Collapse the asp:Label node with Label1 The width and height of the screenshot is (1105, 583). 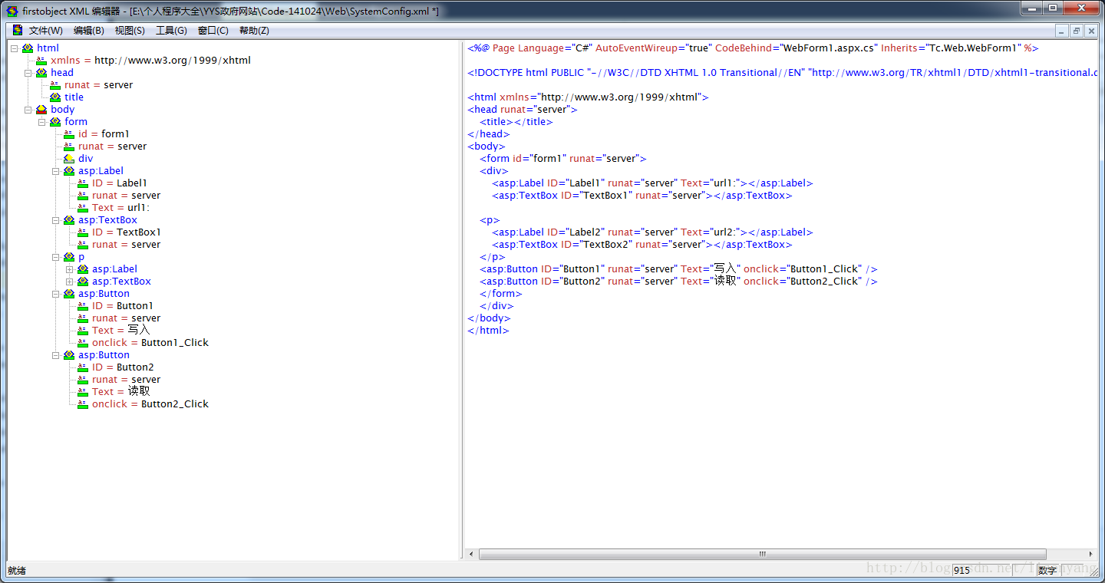tap(56, 171)
